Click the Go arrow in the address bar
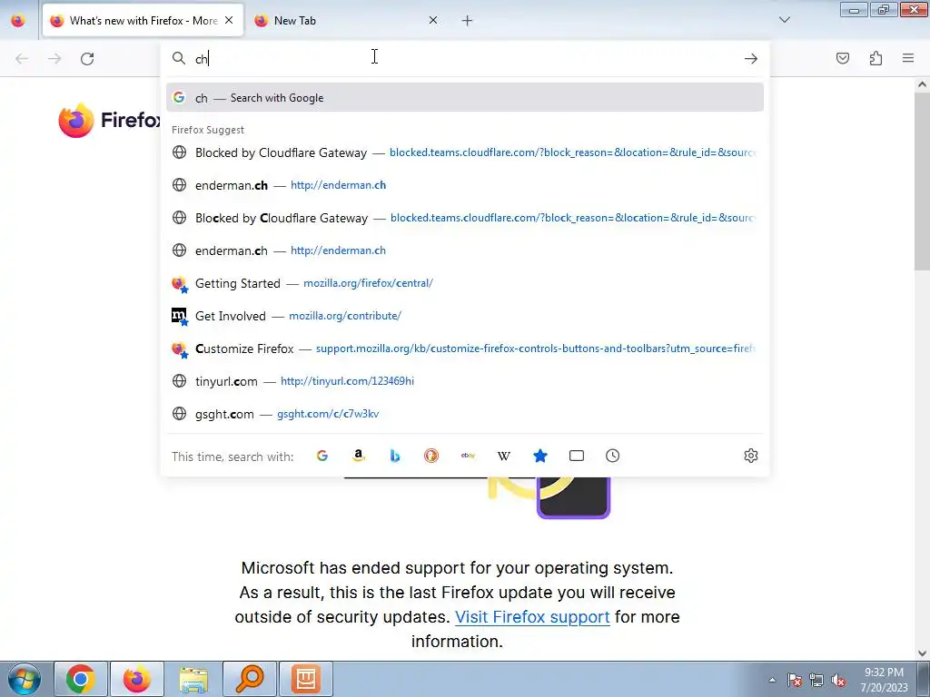 751,59
